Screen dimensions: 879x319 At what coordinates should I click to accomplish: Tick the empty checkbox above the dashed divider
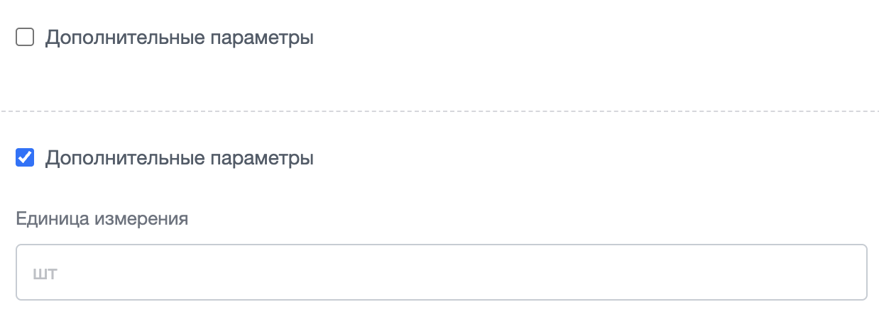[25, 38]
